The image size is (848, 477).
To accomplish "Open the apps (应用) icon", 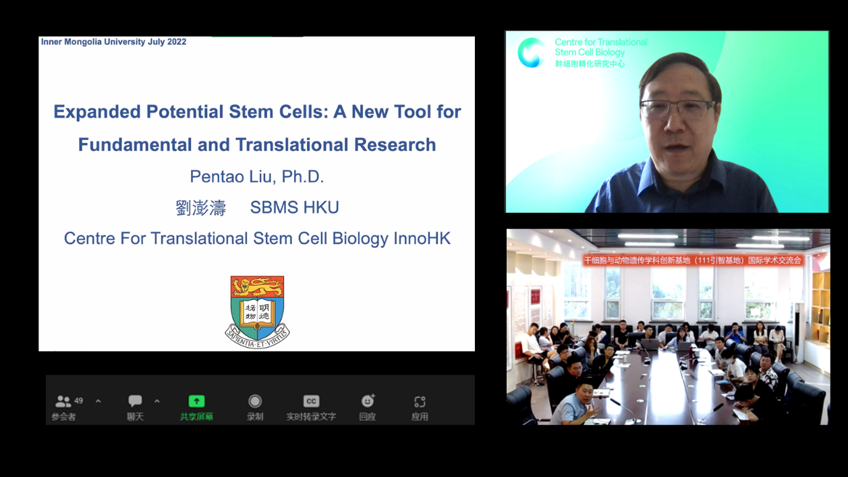I will 420,402.
